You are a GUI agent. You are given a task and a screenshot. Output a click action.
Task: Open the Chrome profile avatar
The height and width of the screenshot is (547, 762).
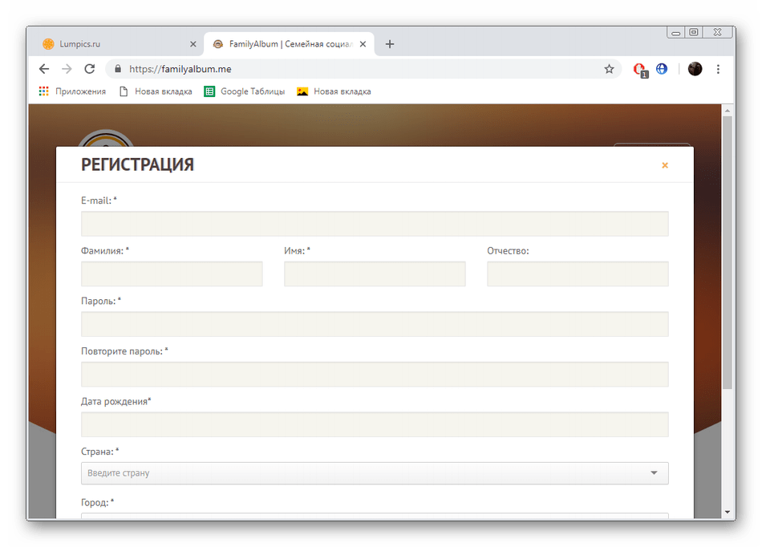[695, 69]
